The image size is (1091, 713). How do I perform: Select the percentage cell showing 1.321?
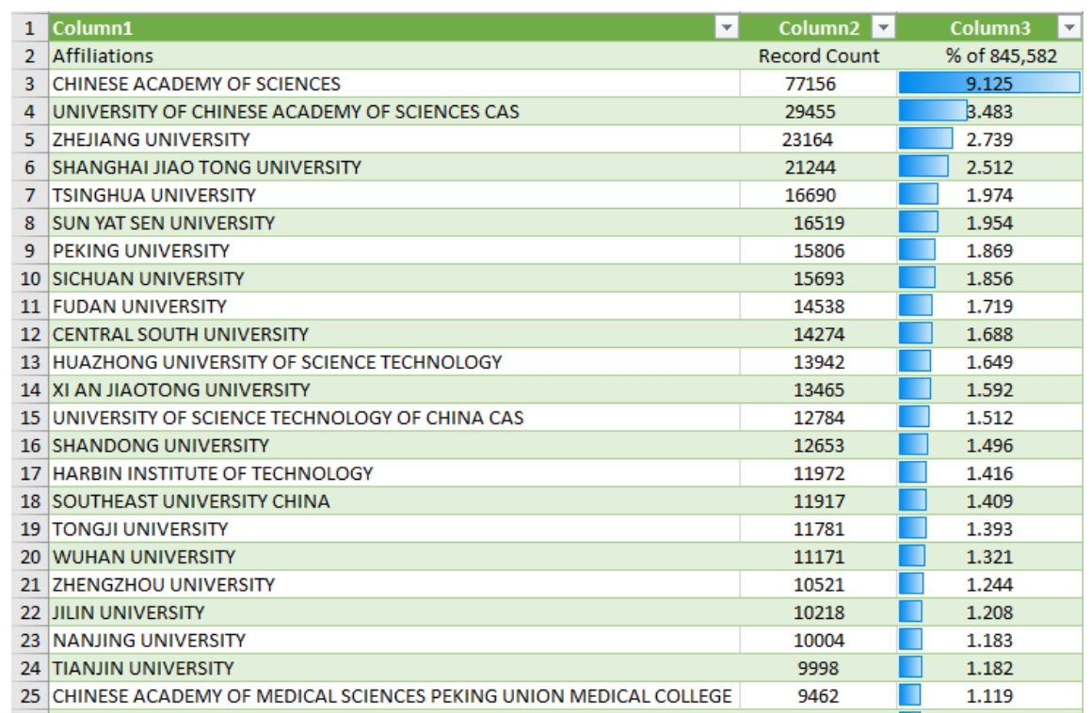[989, 557]
